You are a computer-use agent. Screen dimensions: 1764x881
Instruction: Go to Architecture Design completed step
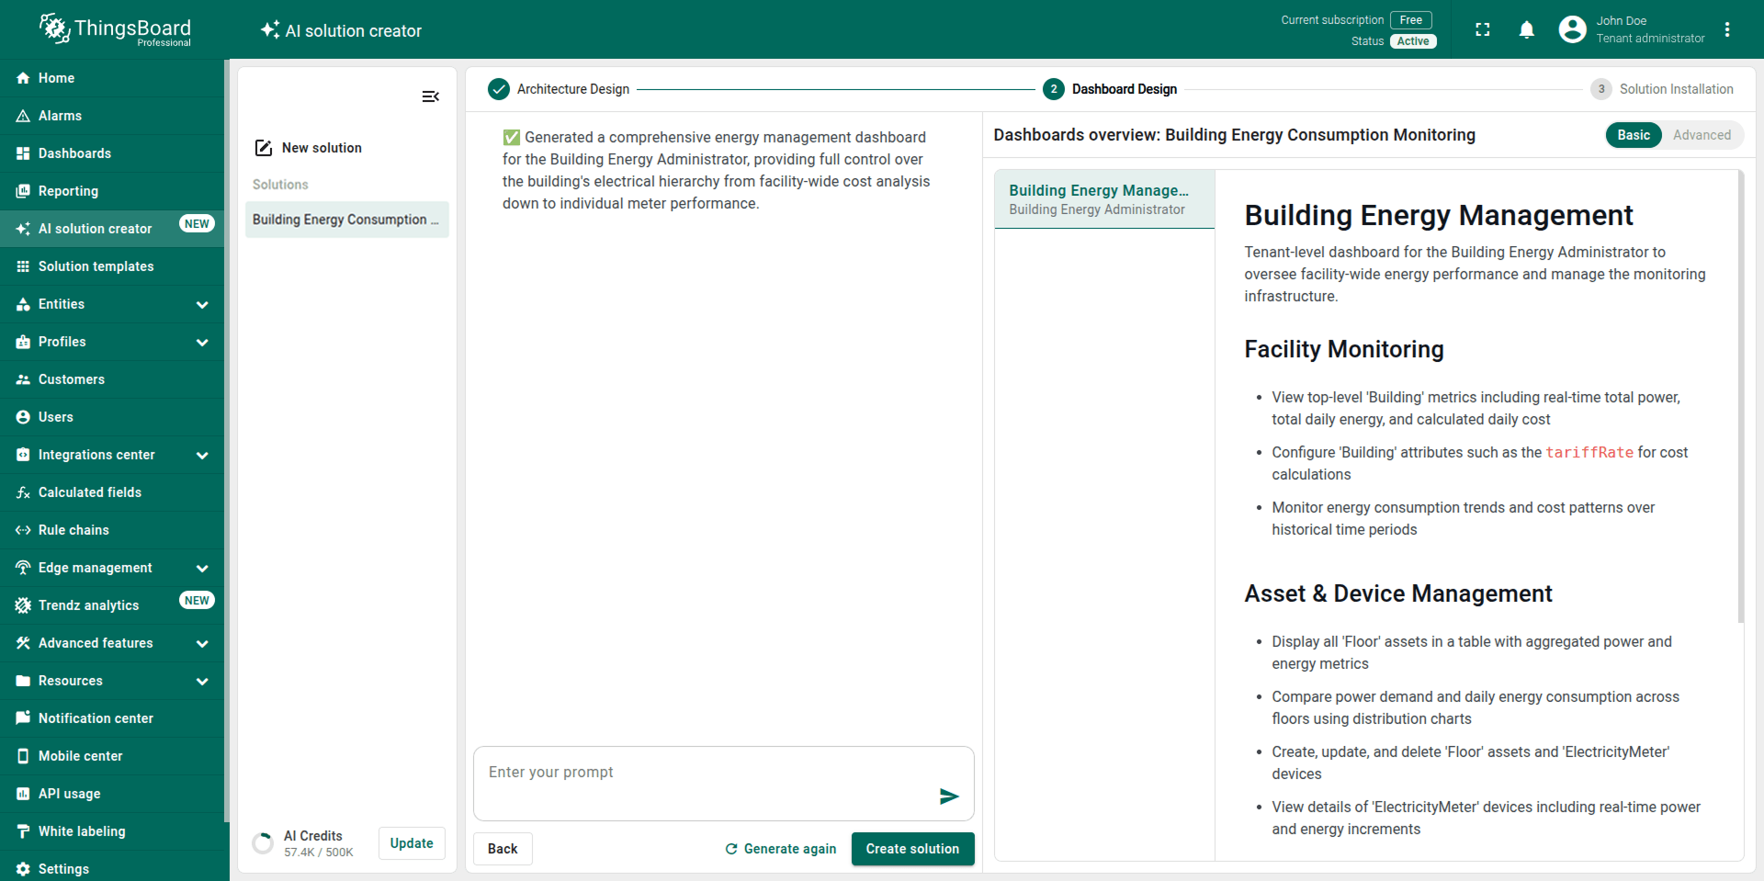pos(499,89)
